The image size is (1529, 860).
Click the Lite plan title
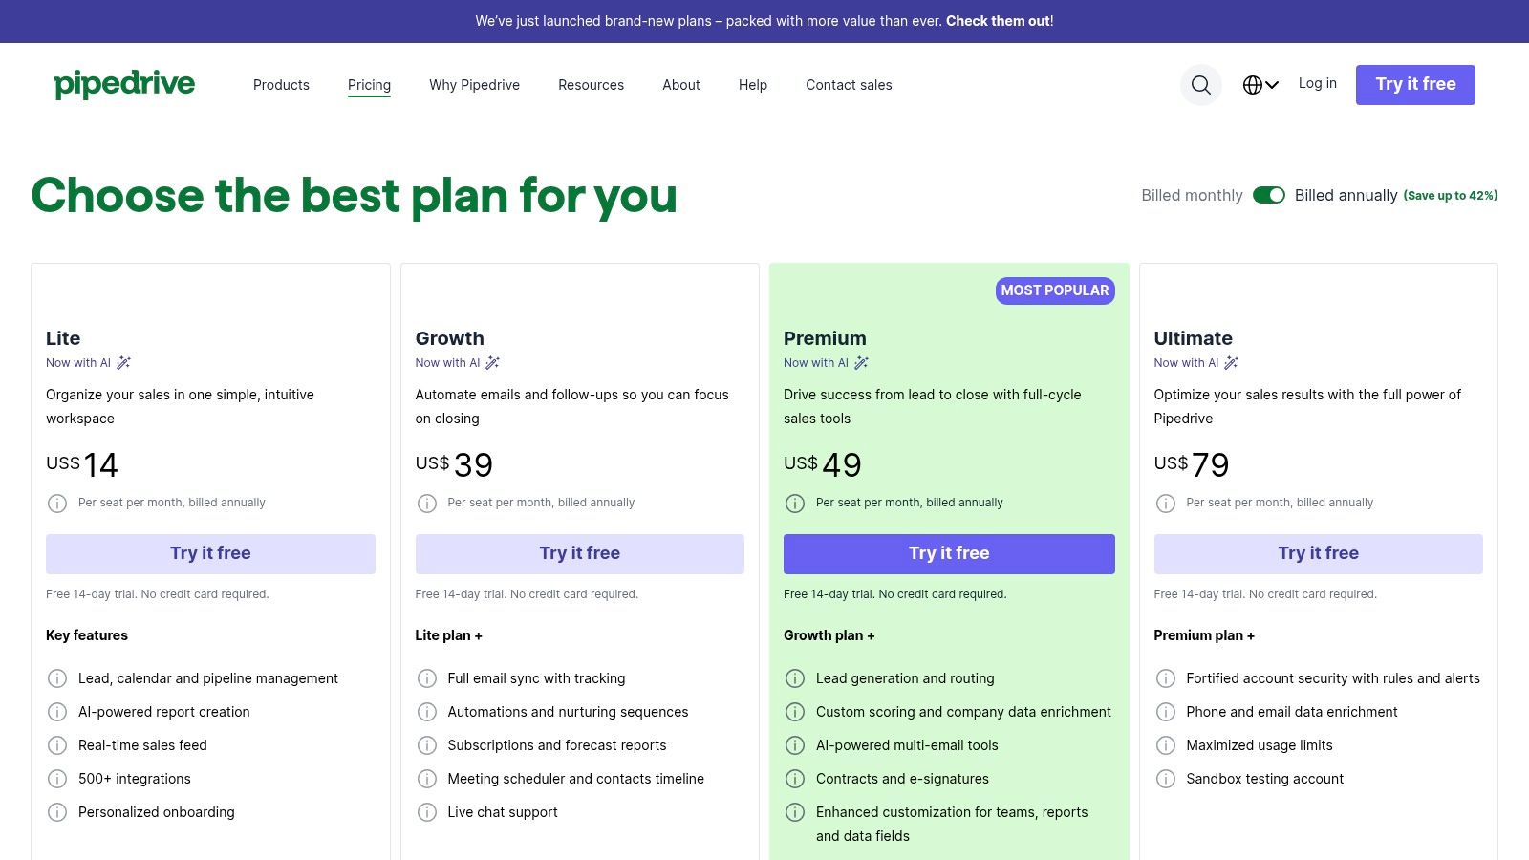63,338
